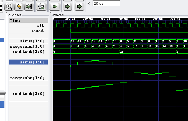Click the zoom-in magnifier toolbar button
188x121 pixels.
tap(9, 7)
